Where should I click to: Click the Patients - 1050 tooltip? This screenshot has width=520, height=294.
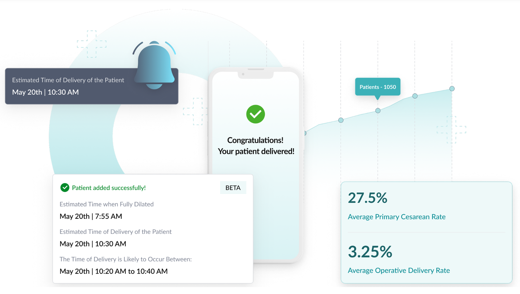[377, 87]
